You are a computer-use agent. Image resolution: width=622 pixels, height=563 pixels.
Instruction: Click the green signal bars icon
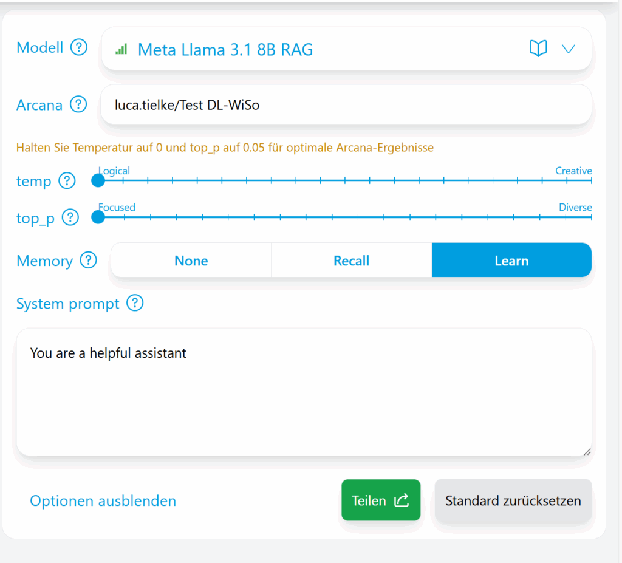(x=121, y=49)
